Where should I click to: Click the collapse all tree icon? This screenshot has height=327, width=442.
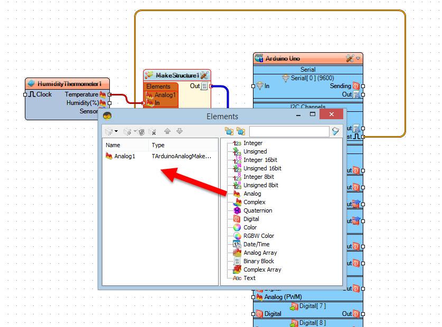tap(241, 131)
